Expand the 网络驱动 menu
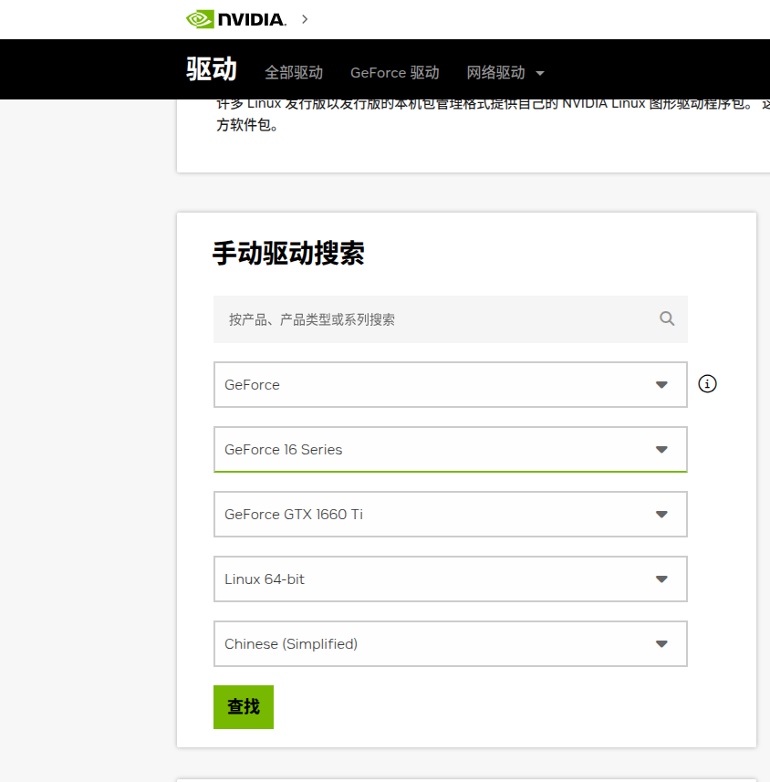The width and height of the screenshot is (770, 782). [505, 73]
